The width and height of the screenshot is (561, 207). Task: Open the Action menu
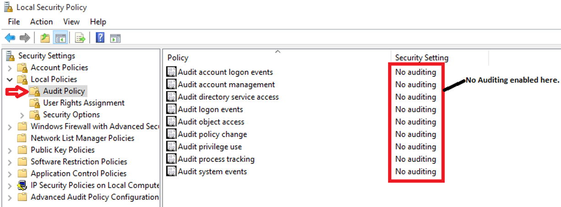[x=42, y=21]
